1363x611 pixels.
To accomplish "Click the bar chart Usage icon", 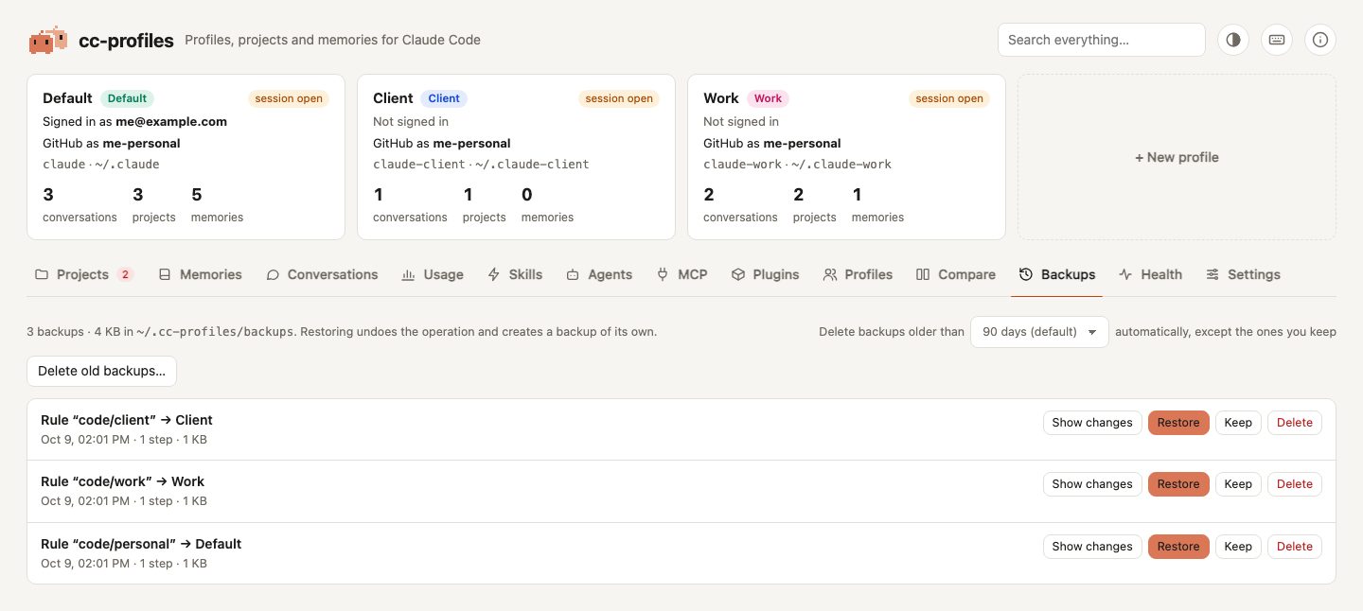I will point(409,274).
